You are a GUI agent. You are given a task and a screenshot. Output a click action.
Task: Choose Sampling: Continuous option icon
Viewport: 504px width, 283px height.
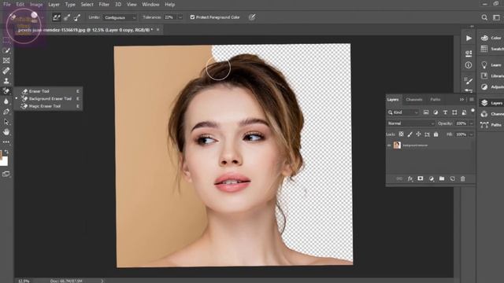57,17
